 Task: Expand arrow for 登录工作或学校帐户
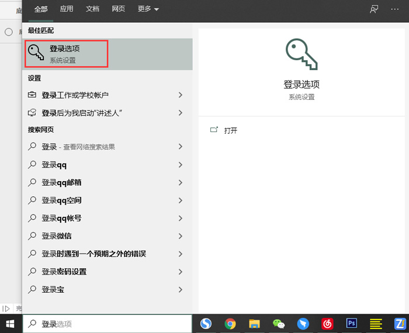(181, 95)
